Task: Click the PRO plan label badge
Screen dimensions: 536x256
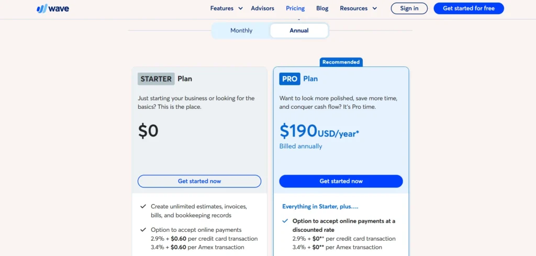Action: (290, 79)
